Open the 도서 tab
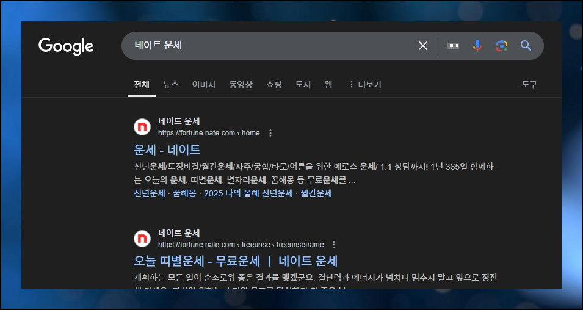Image resolution: width=583 pixels, height=310 pixels. point(303,85)
